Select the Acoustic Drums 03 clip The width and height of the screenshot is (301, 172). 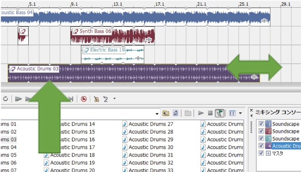tap(134, 73)
